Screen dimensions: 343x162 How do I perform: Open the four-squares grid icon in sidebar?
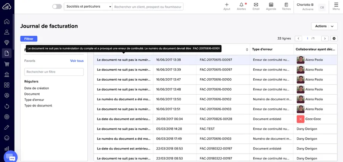[7, 85]
